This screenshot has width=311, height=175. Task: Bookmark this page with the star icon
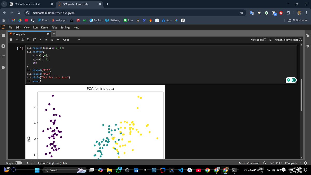click(242, 13)
